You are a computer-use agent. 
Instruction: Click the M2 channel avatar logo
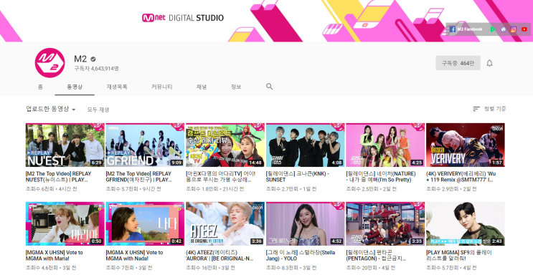(49, 63)
